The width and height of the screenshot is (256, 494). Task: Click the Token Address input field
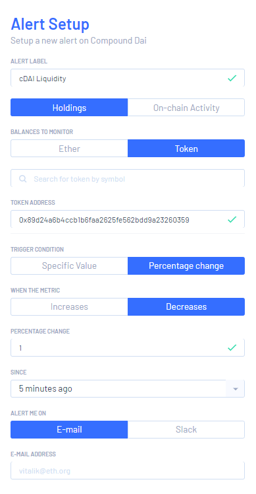click(128, 219)
